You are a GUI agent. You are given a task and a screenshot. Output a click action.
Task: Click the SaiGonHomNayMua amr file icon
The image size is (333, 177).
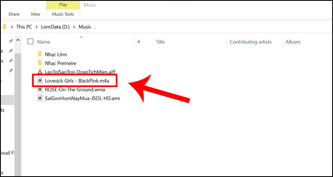(40, 98)
